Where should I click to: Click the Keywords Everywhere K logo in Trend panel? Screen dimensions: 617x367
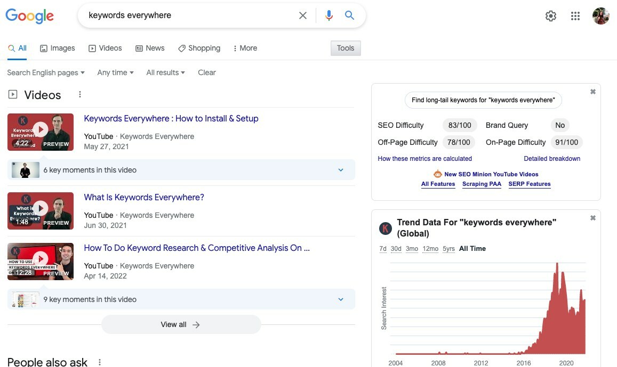385,228
